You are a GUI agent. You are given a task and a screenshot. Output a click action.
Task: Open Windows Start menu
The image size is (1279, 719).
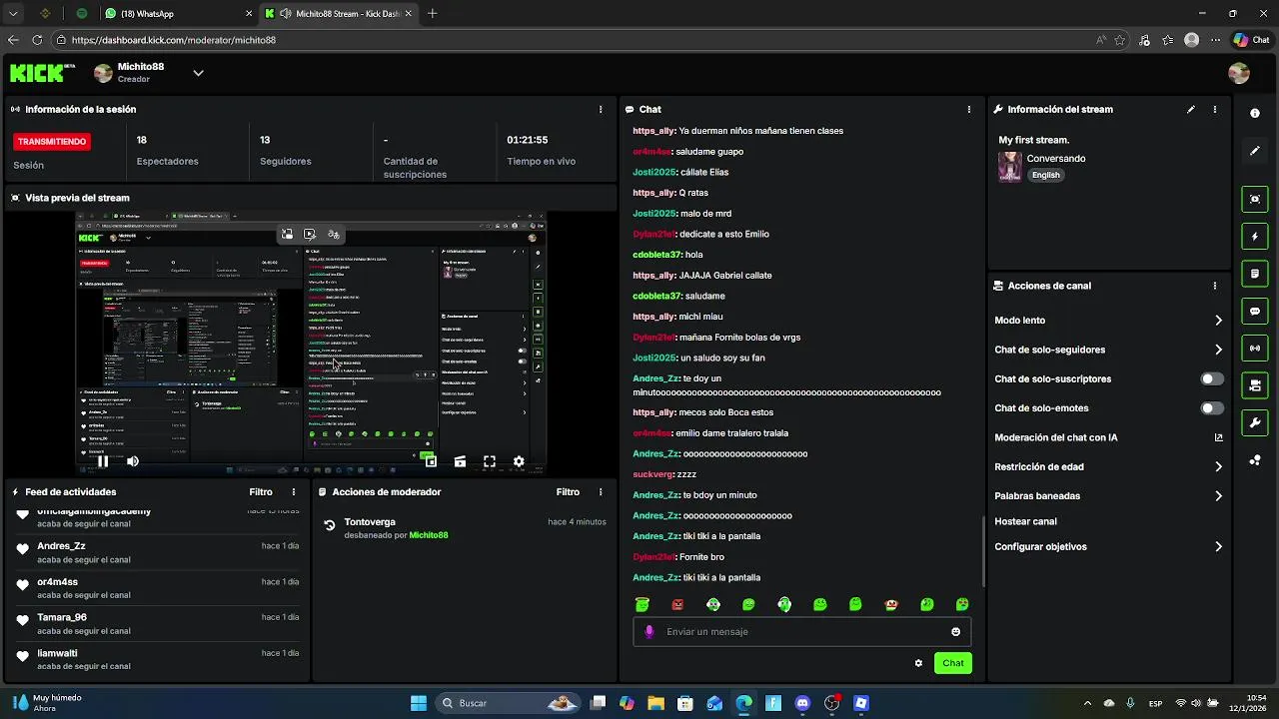point(419,703)
